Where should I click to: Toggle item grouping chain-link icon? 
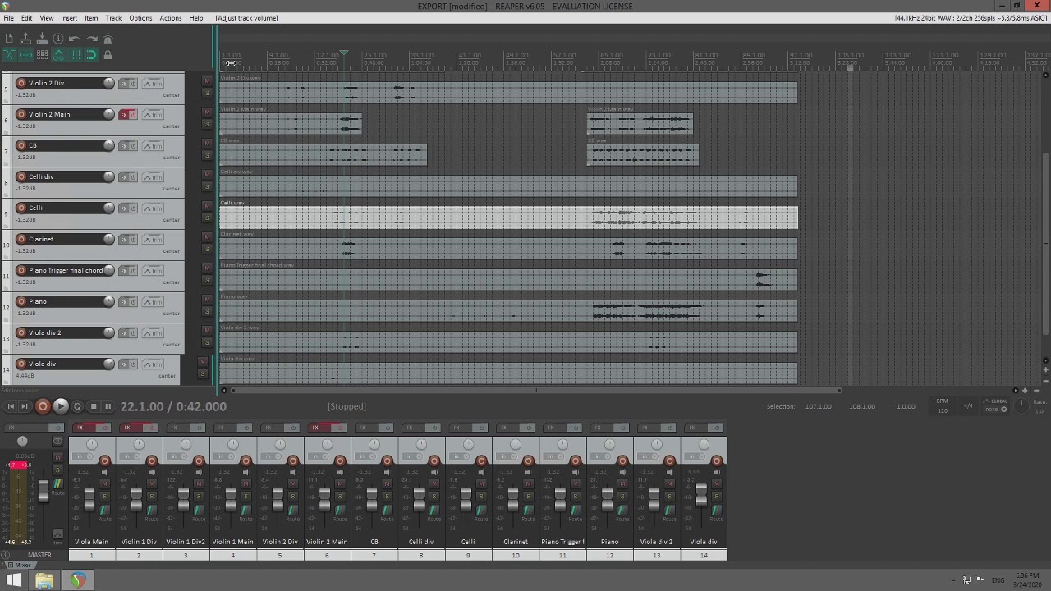coord(25,55)
